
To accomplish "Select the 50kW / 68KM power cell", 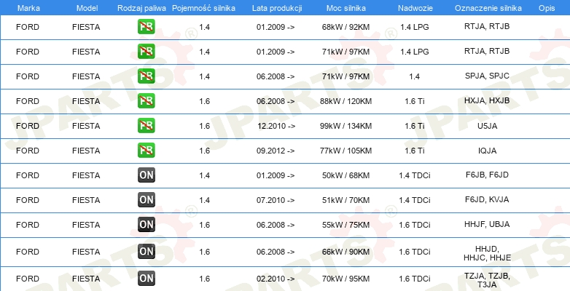I will pos(345,175).
